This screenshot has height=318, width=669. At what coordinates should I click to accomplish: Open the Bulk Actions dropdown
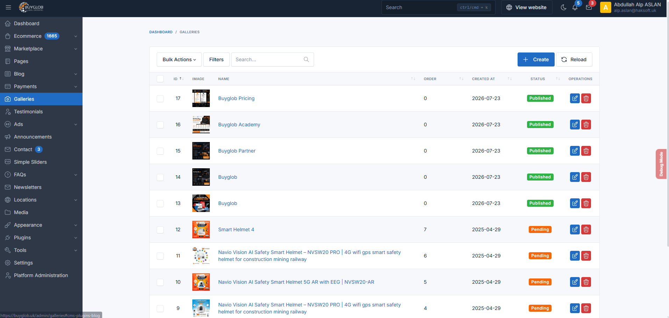coord(179,59)
